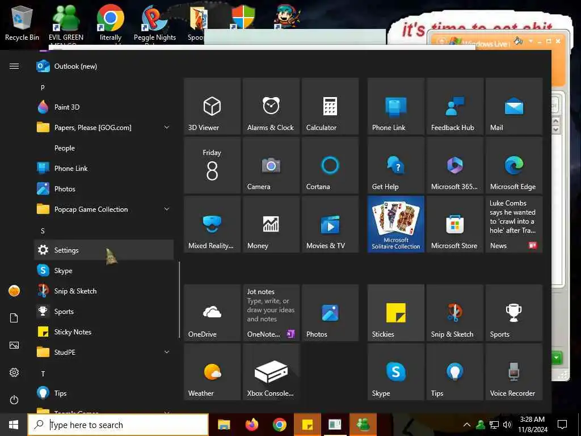This screenshot has width=581, height=436.
Task: Open the Sports tile
Action: [x=514, y=313]
